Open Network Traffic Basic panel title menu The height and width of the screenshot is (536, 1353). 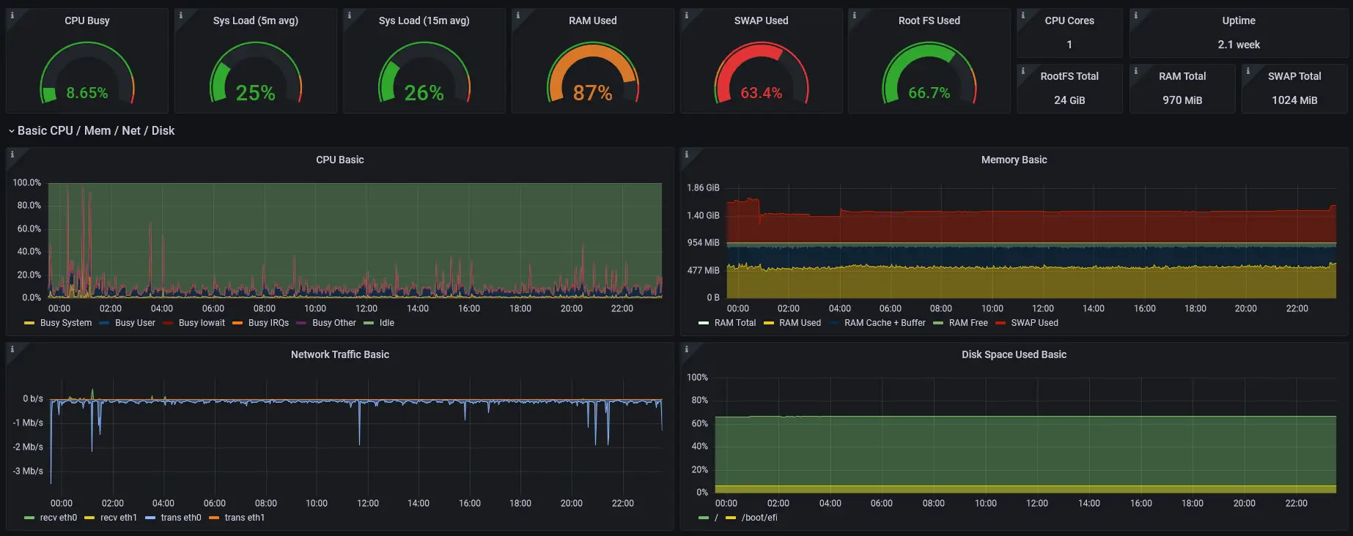coord(340,354)
